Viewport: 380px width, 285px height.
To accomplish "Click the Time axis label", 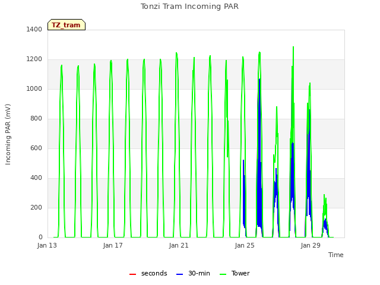I will [336, 255].
